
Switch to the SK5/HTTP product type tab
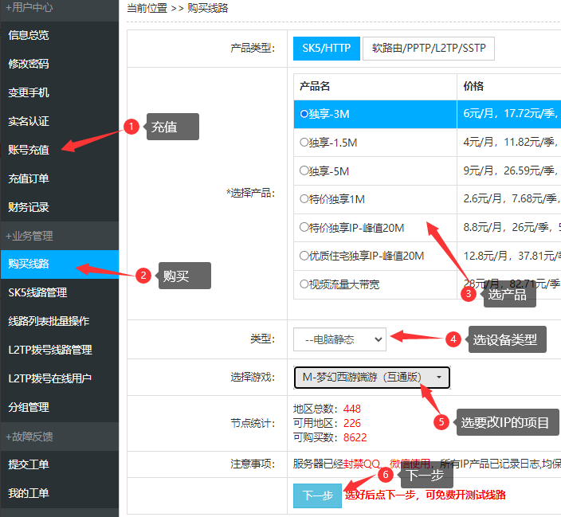[326, 49]
